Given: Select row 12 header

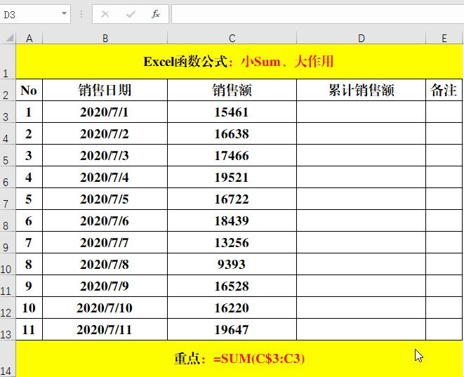Looking at the screenshot, I should click(8, 307).
